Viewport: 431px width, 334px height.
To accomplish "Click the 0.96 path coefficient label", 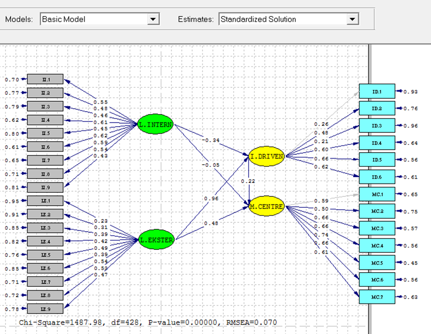I will (x=211, y=198).
